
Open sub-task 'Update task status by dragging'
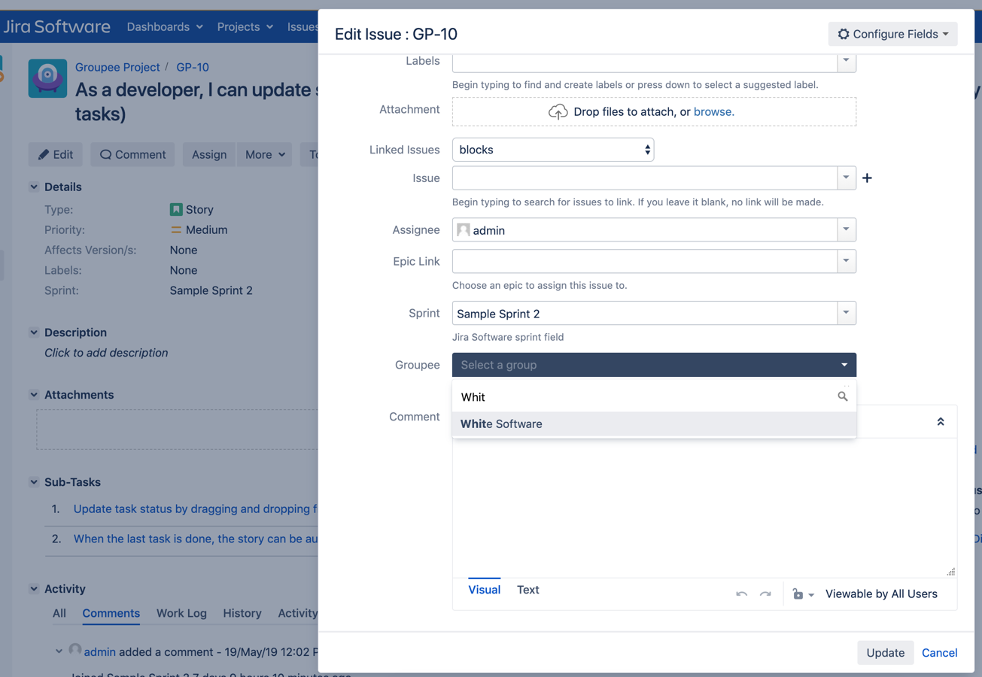coord(196,509)
